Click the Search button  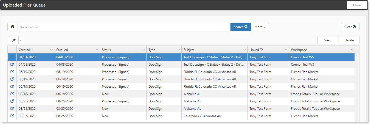240,27
